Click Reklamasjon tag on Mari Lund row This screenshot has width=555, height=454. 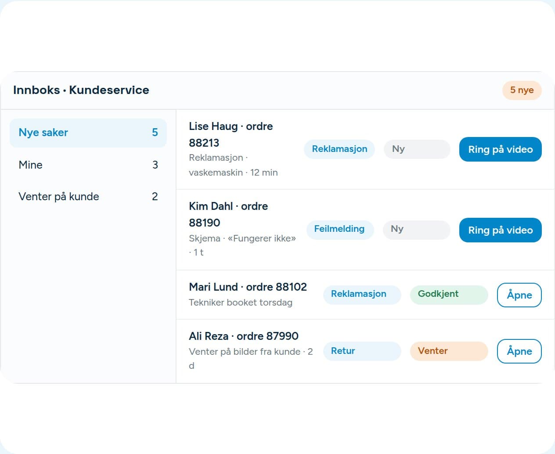(362, 294)
